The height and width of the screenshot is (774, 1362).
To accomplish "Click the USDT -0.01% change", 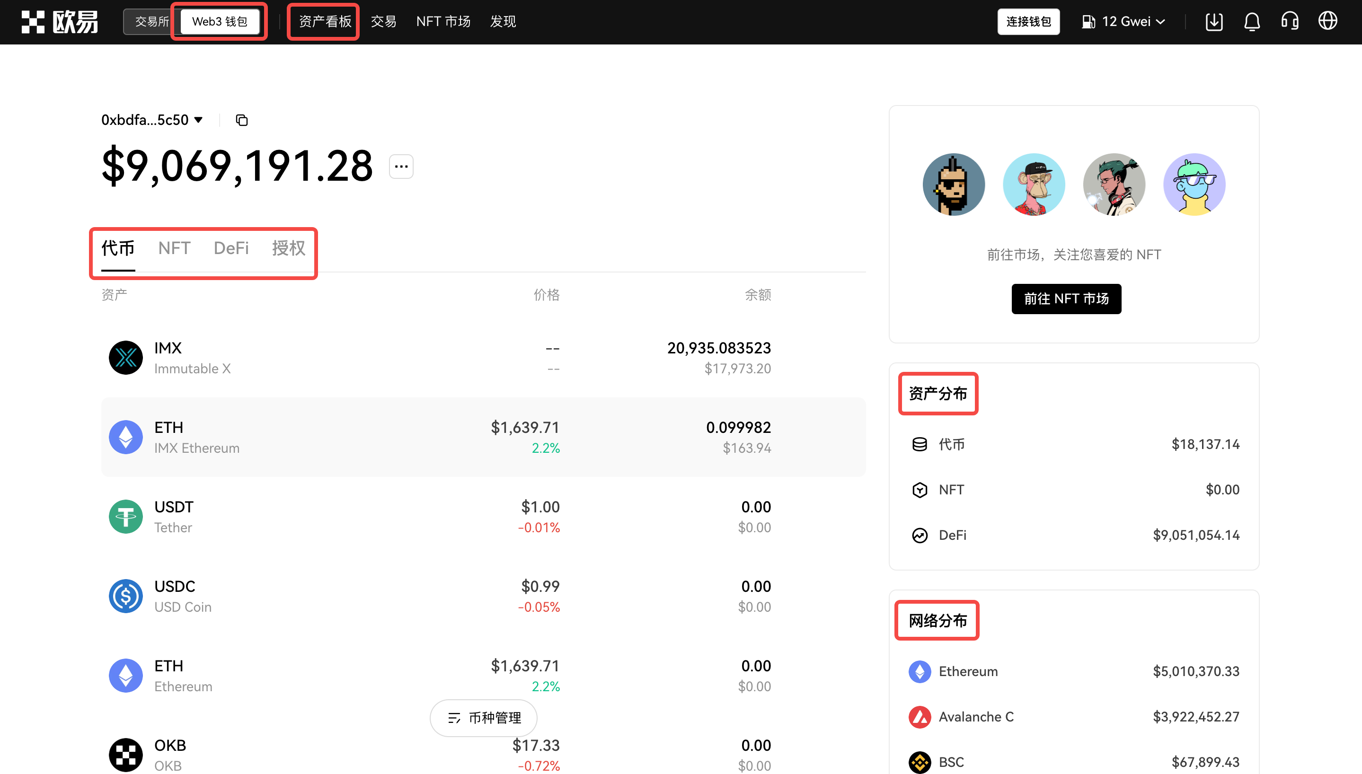I will point(539,528).
